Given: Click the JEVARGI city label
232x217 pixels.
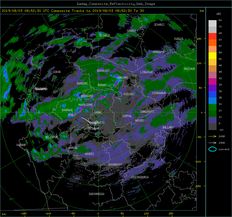Looking at the screenshot, I should 159,25.
